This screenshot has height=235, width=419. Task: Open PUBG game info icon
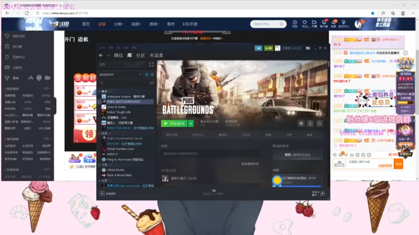[310, 123]
